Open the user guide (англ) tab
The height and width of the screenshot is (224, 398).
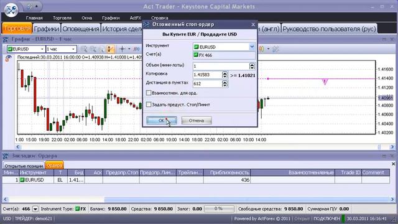(x=269, y=29)
